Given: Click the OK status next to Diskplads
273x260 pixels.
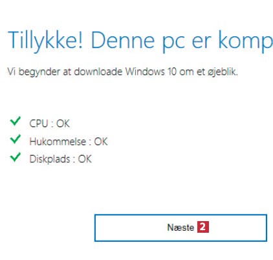Looking at the screenshot, I should tap(85, 160).
